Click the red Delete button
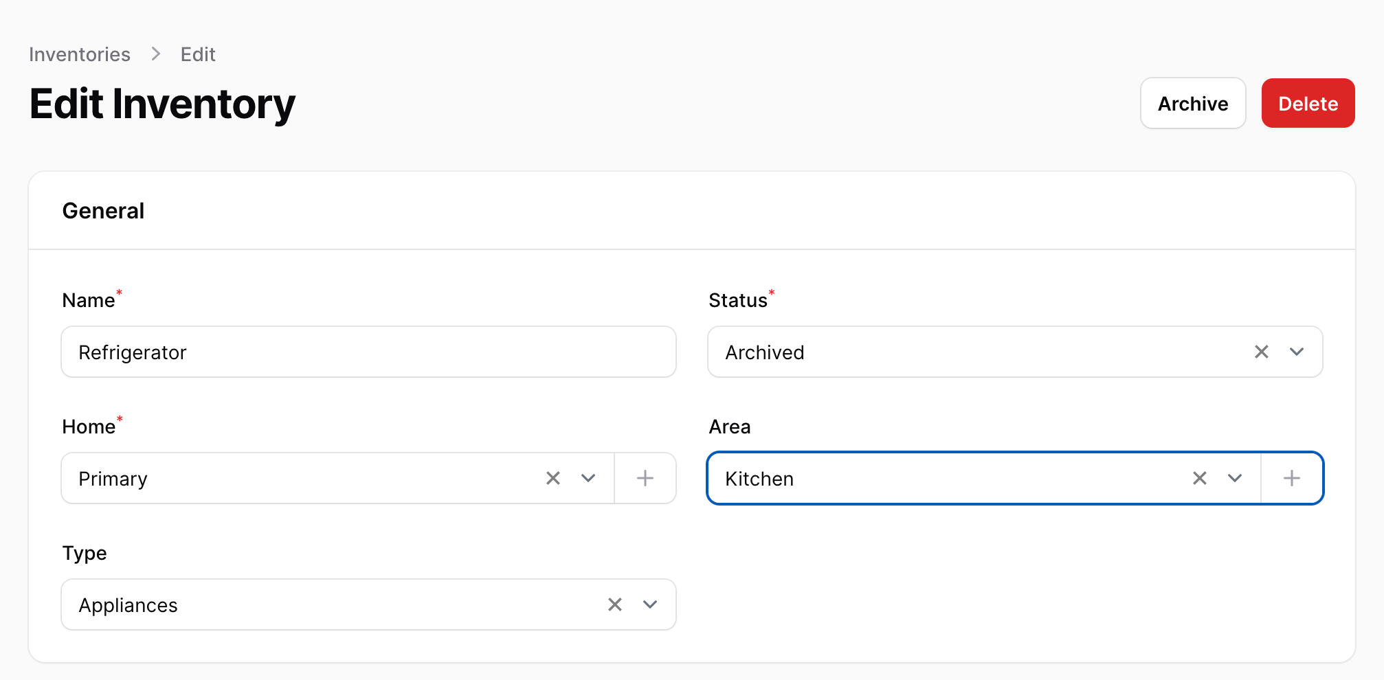Image resolution: width=1384 pixels, height=680 pixels. (x=1307, y=103)
